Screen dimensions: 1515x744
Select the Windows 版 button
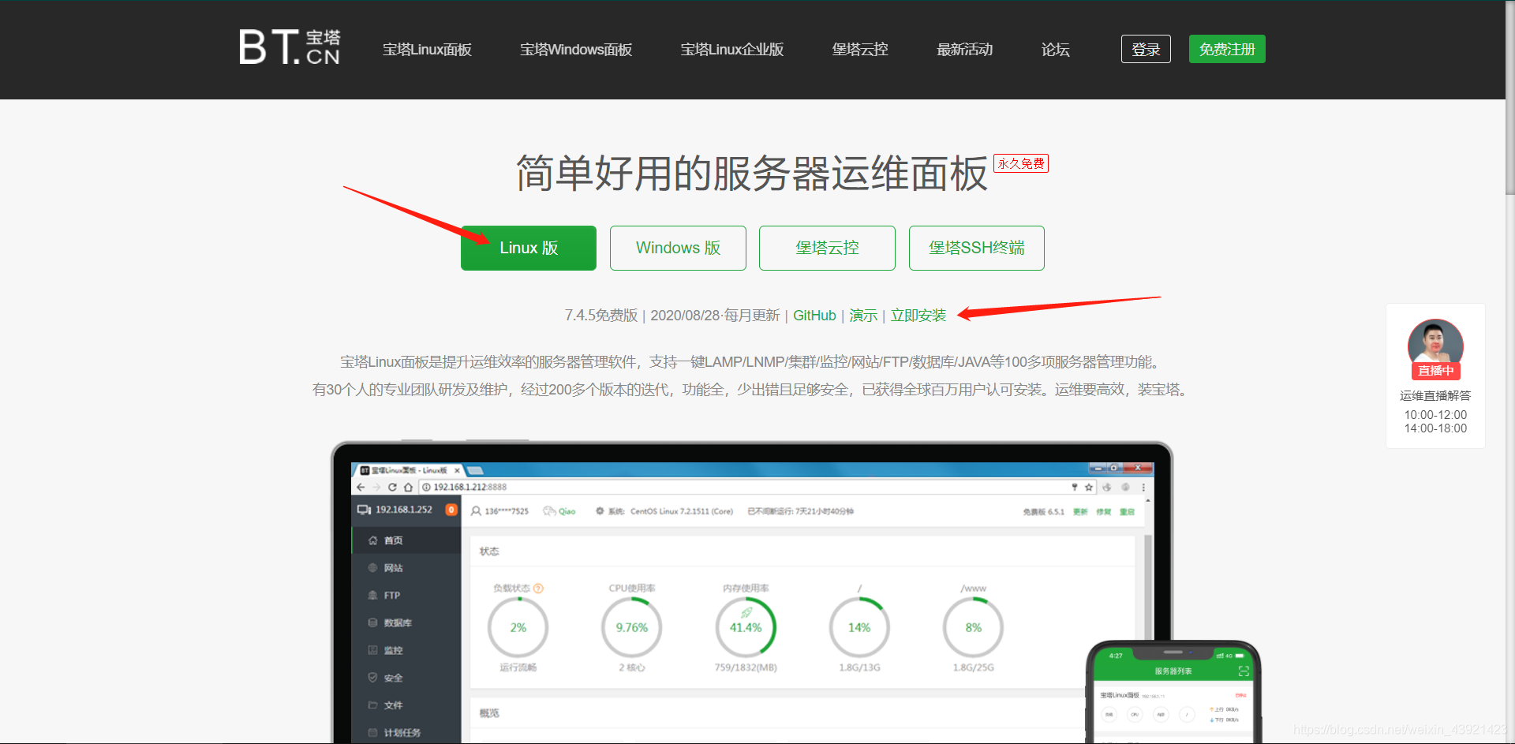678,248
